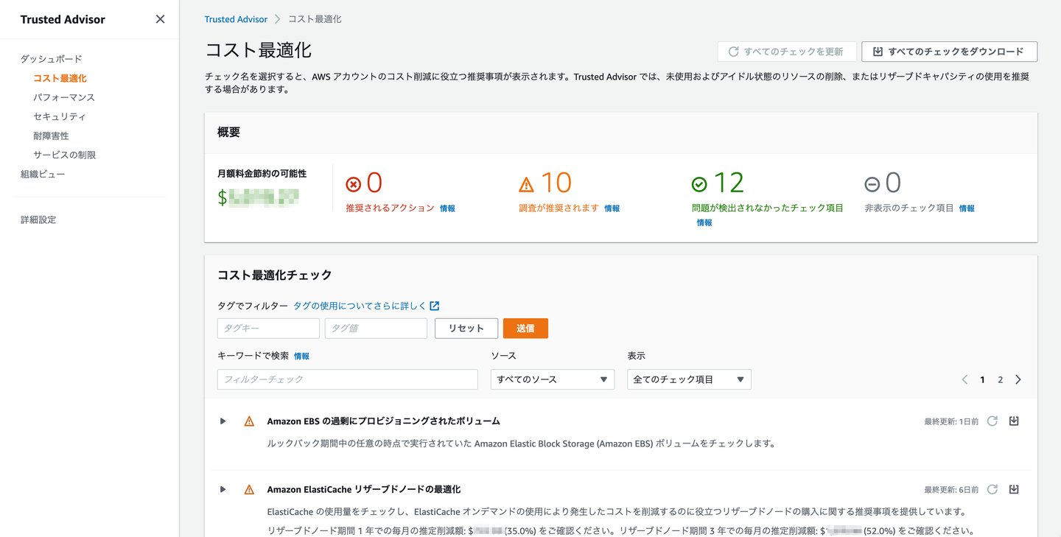Screen dimensions: 1061x537
Task: Select パフォーマンス in the sidebar
Action: point(64,97)
